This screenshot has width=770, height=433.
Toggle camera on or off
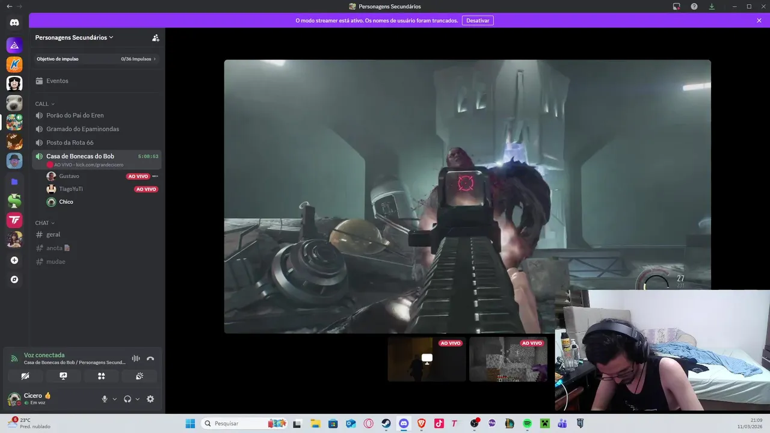coord(25,376)
